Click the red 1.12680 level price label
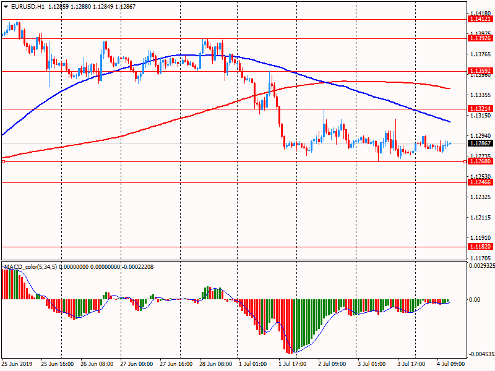The width and height of the screenshot is (495, 371). pos(480,161)
